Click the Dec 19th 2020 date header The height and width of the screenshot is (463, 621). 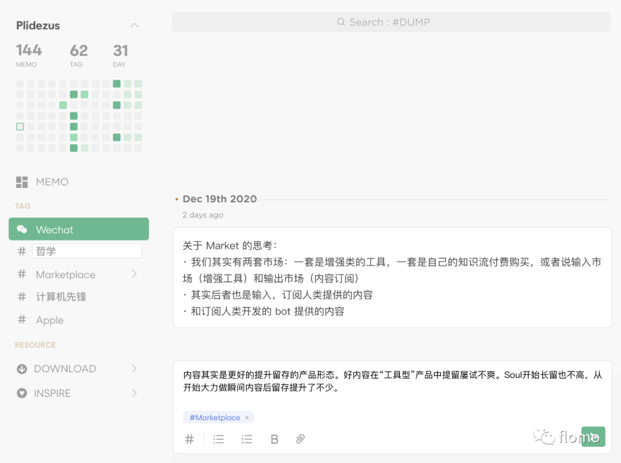point(220,199)
